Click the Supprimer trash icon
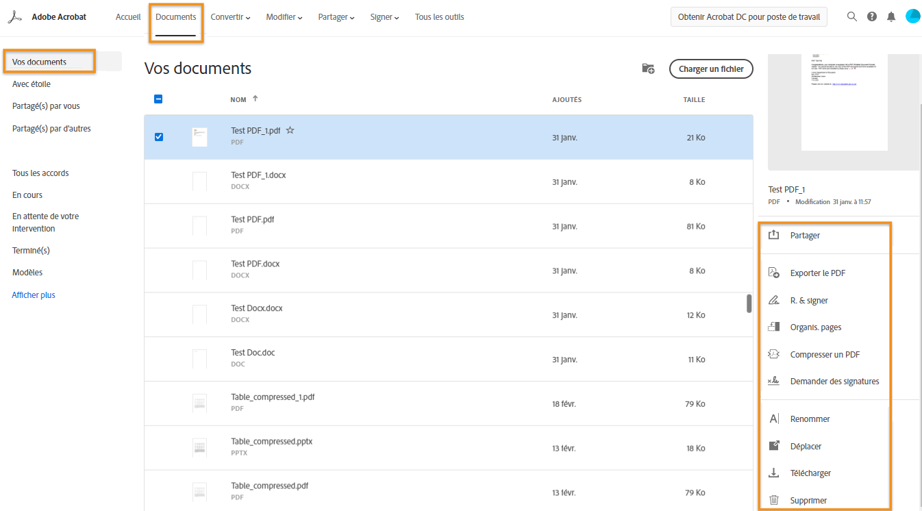The width and height of the screenshot is (922, 511). (774, 500)
